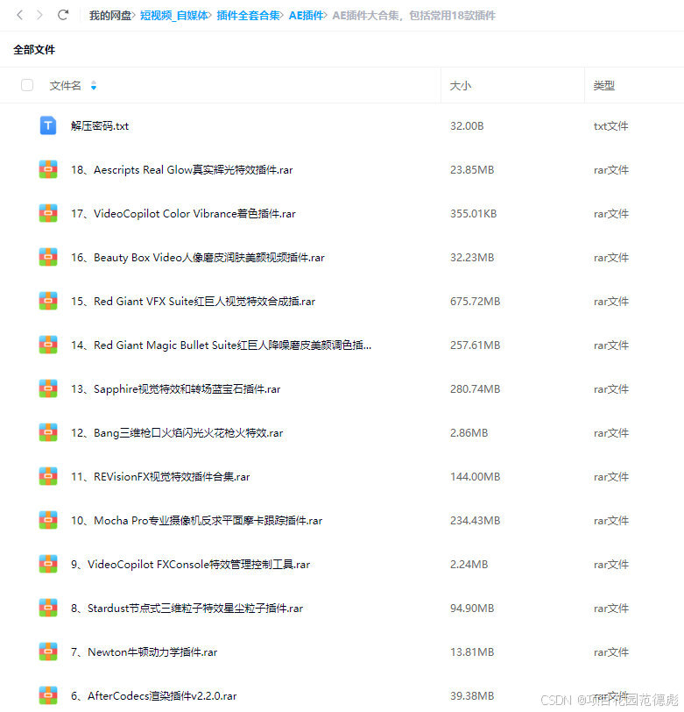Click rar icon for 8、Stardust
The image size is (684, 712).
(x=48, y=608)
